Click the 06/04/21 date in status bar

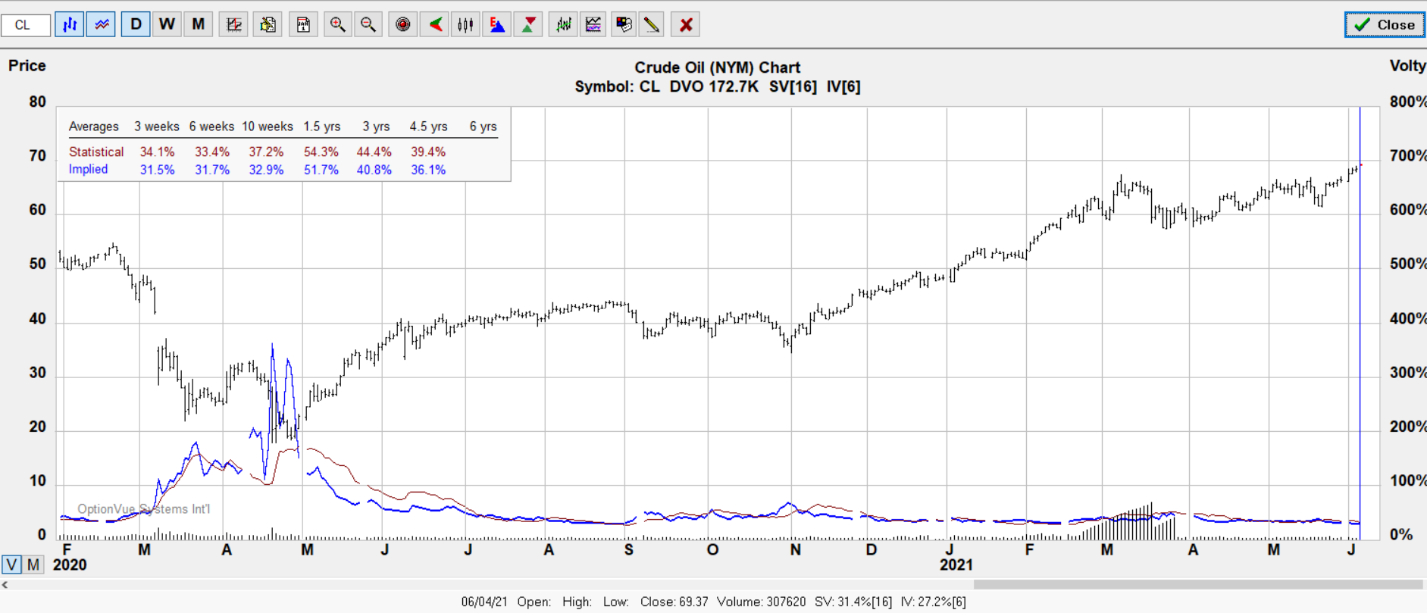[484, 602]
